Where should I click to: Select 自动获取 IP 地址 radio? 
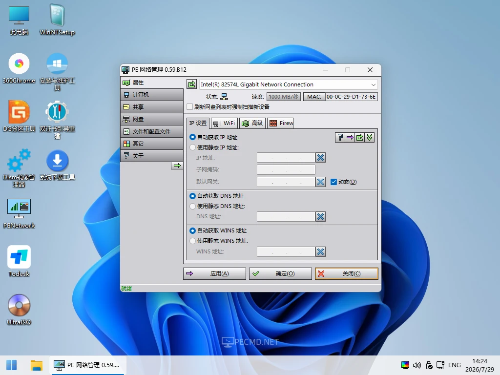pos(192,137)
